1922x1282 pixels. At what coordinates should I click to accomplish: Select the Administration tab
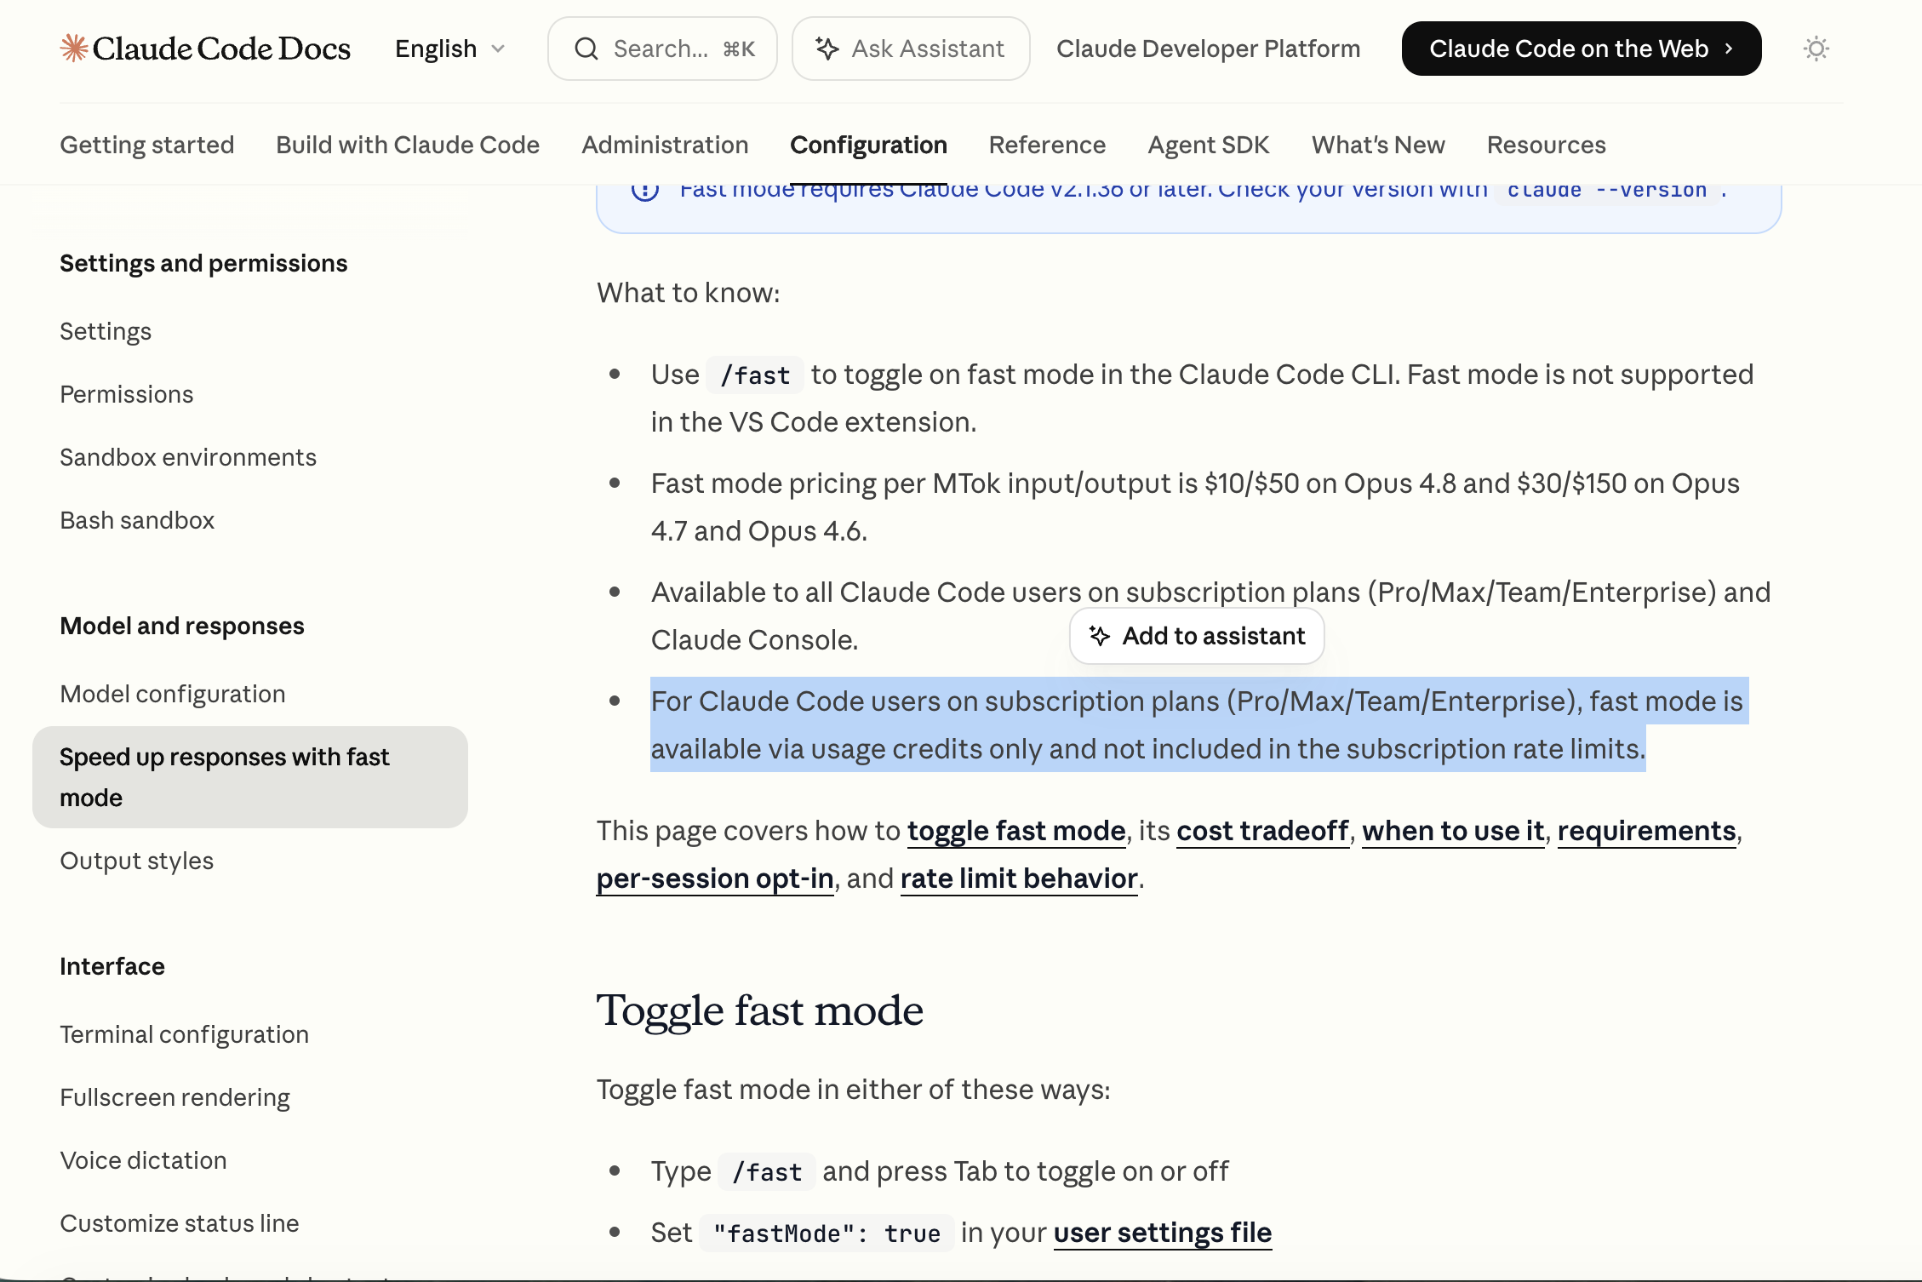coord(665,145)
